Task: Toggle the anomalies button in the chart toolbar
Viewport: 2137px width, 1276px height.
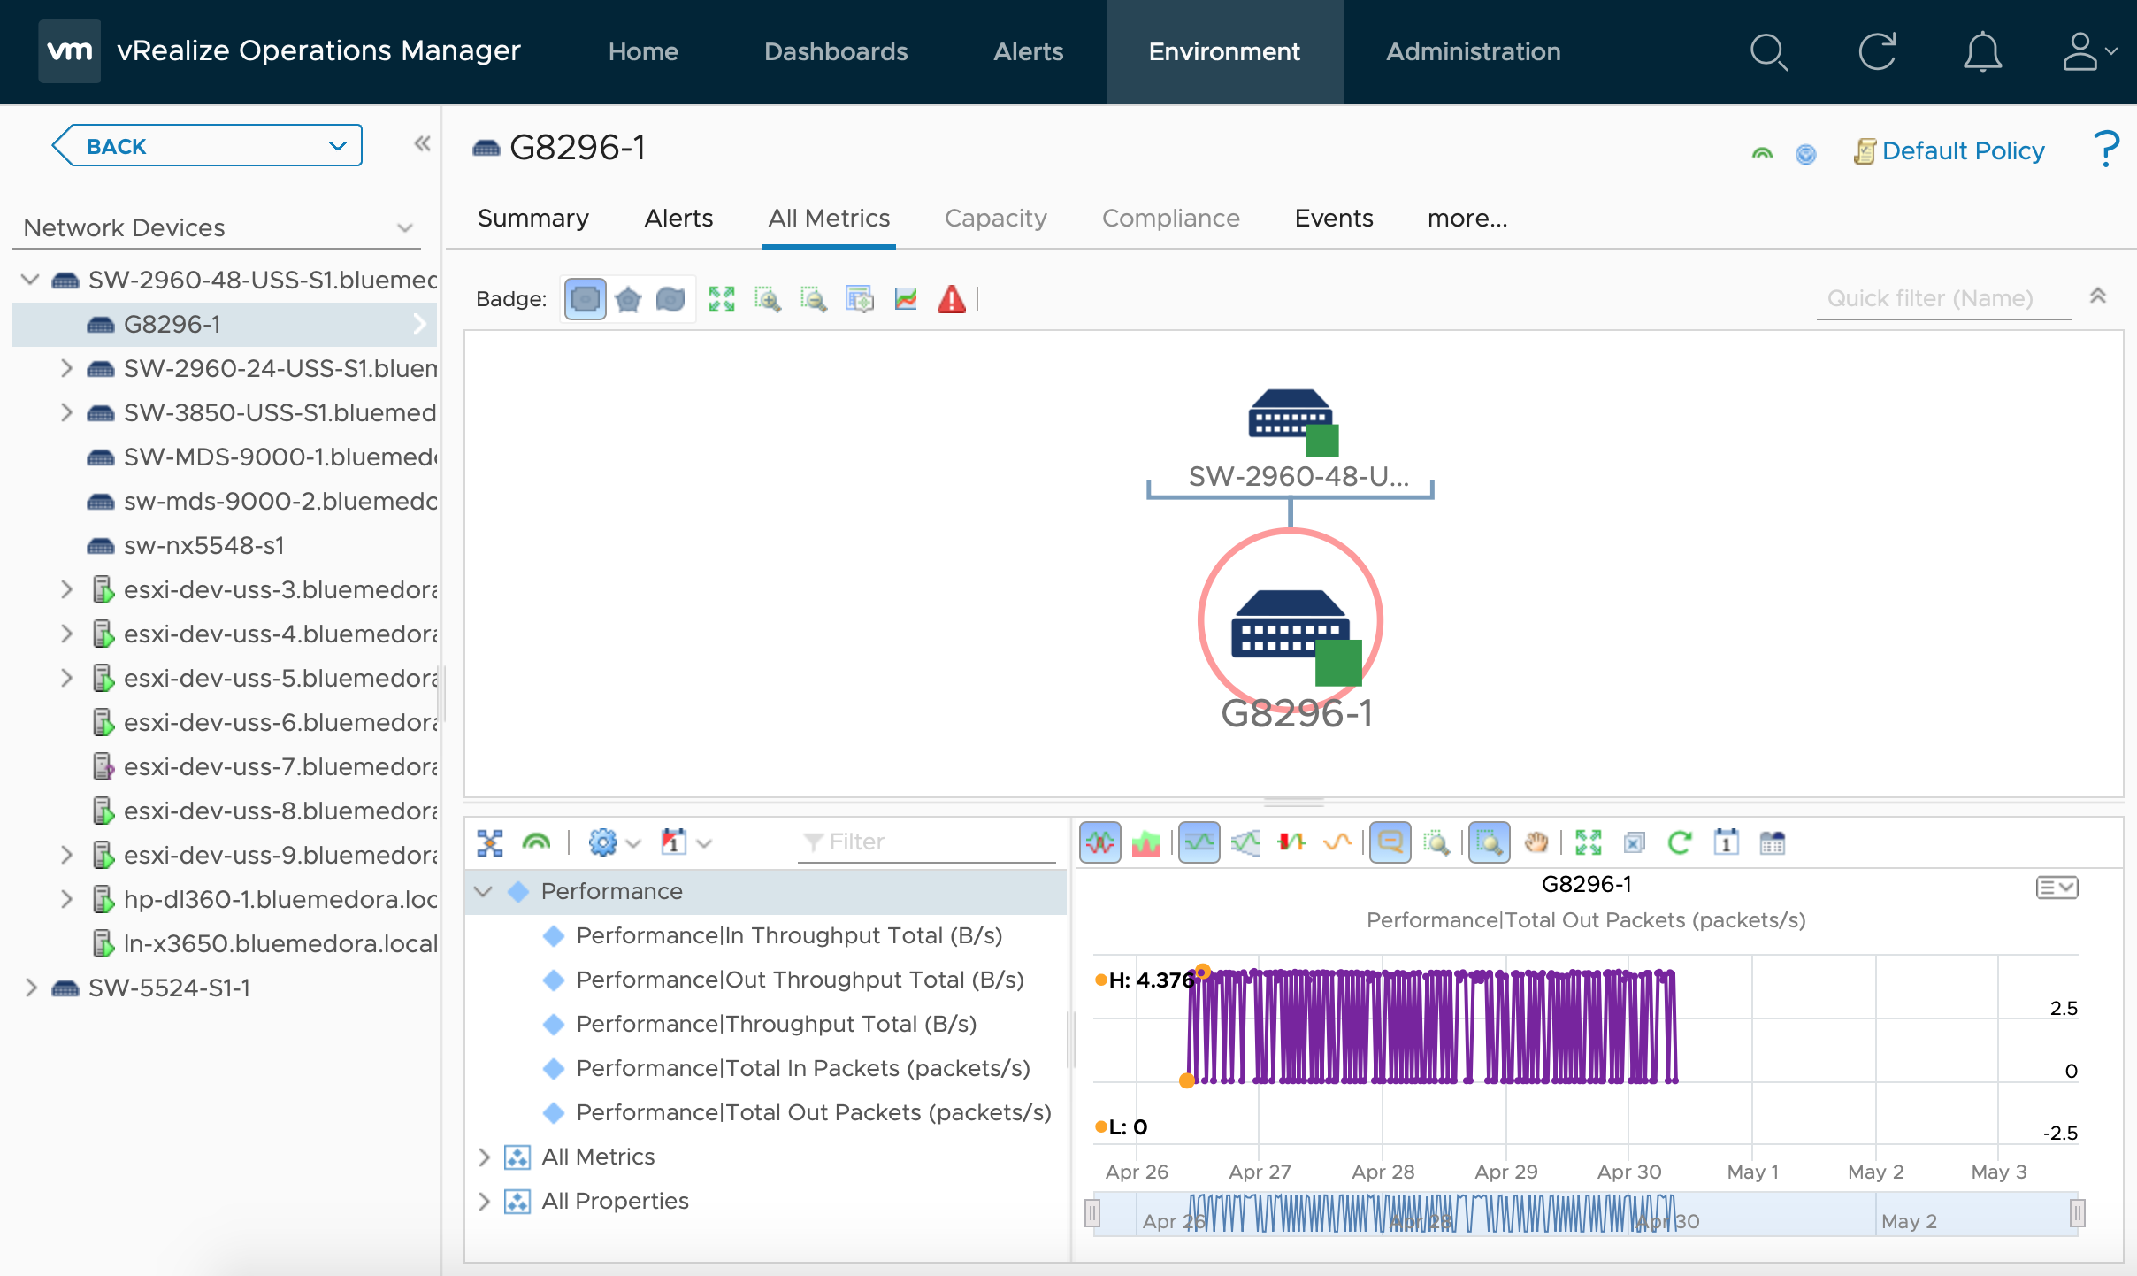Action: point(1291,842)
